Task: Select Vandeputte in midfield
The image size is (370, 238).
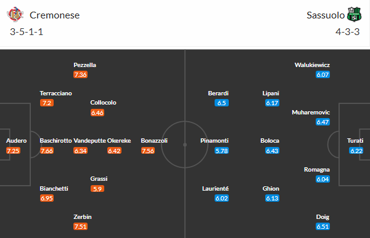Action: [89, 141]
